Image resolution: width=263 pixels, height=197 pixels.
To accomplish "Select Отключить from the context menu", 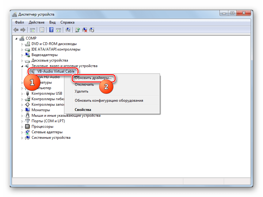I will pyautogui.click(x=84, y=85).
